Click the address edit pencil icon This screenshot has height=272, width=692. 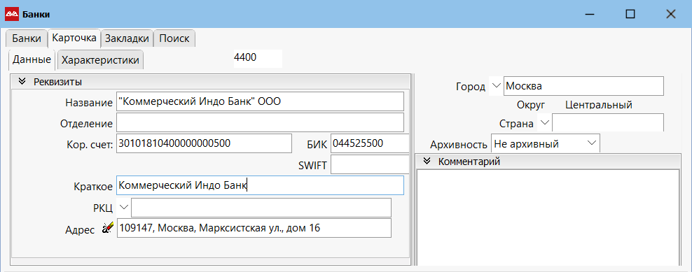(107, 227)
